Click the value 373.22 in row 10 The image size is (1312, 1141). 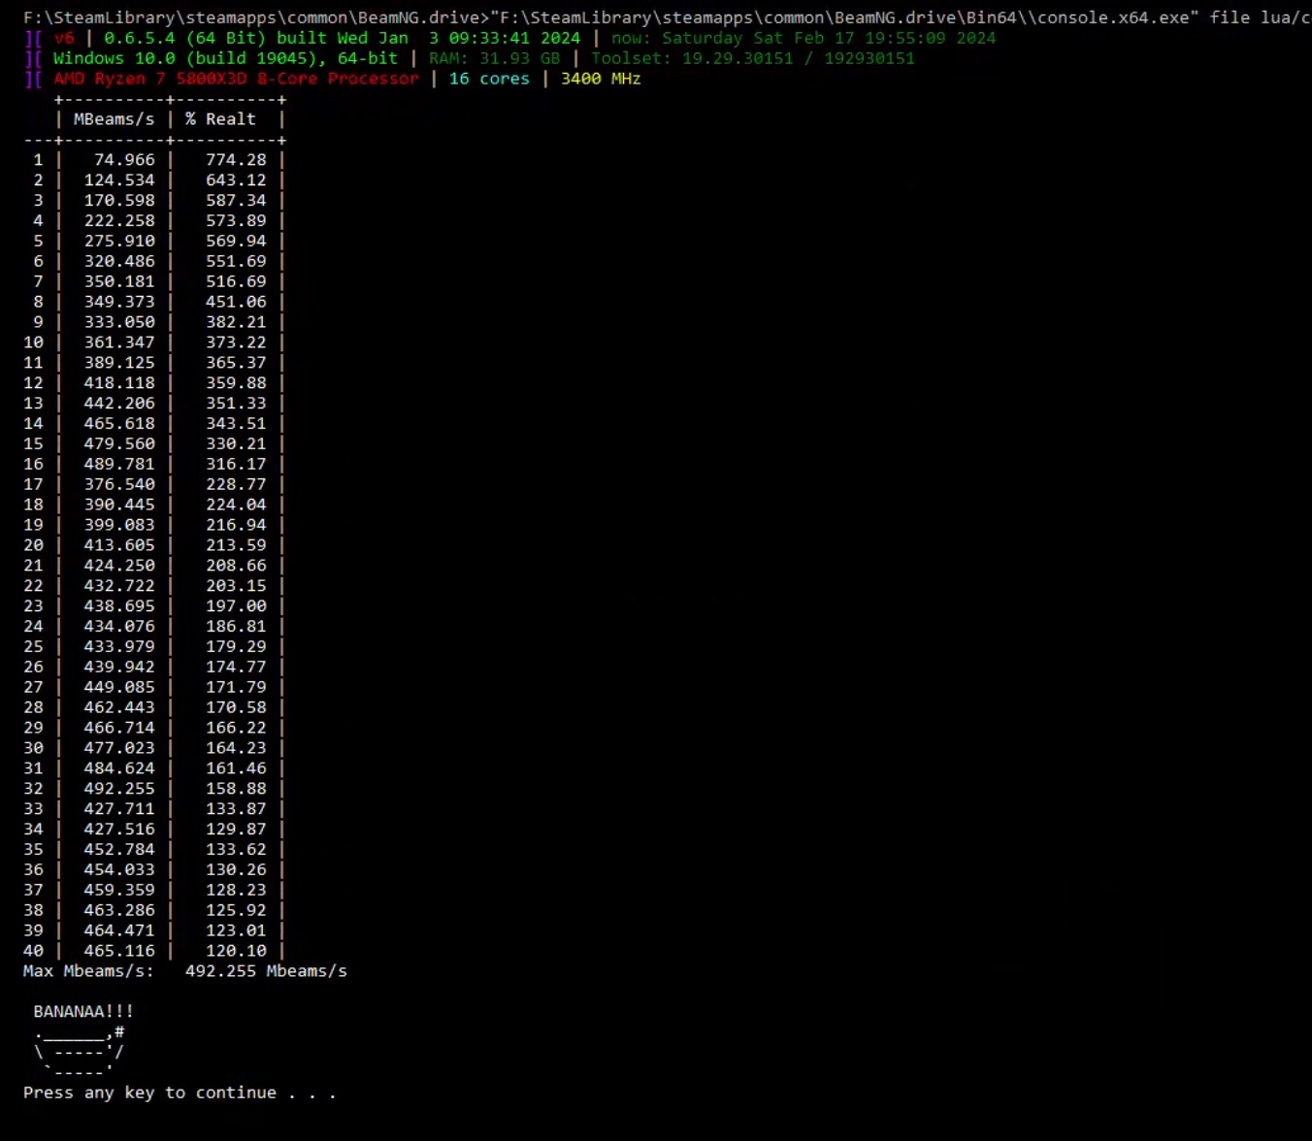236,343
